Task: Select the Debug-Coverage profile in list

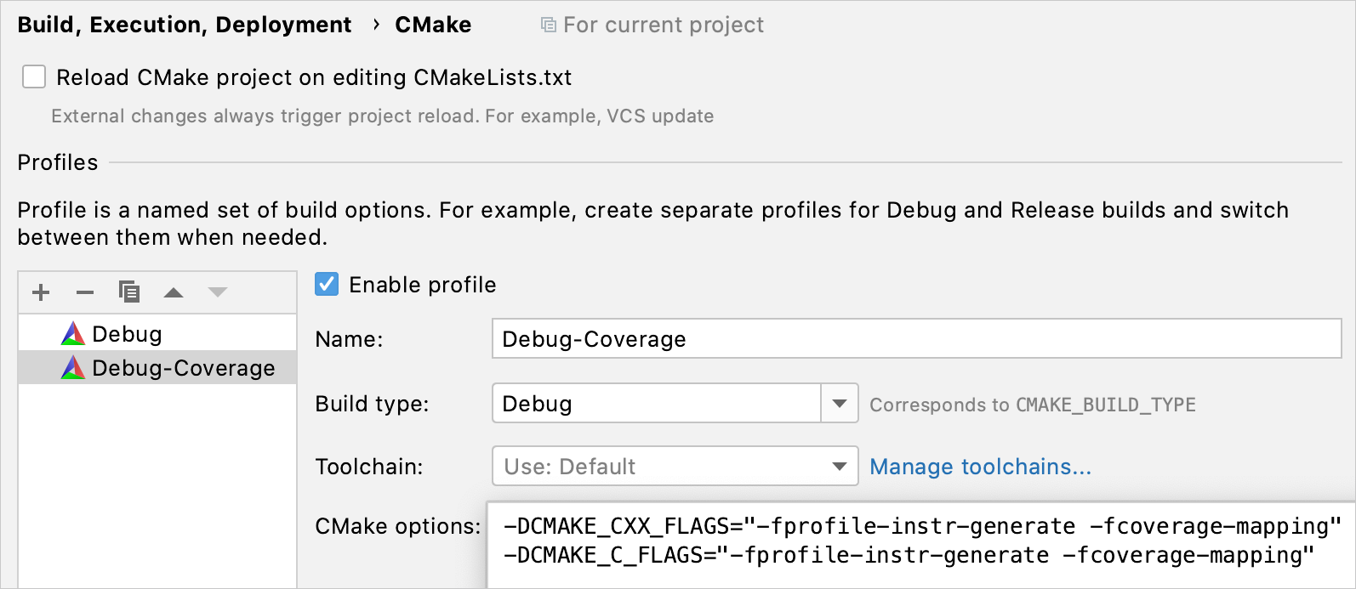Action: pos(183,368)
